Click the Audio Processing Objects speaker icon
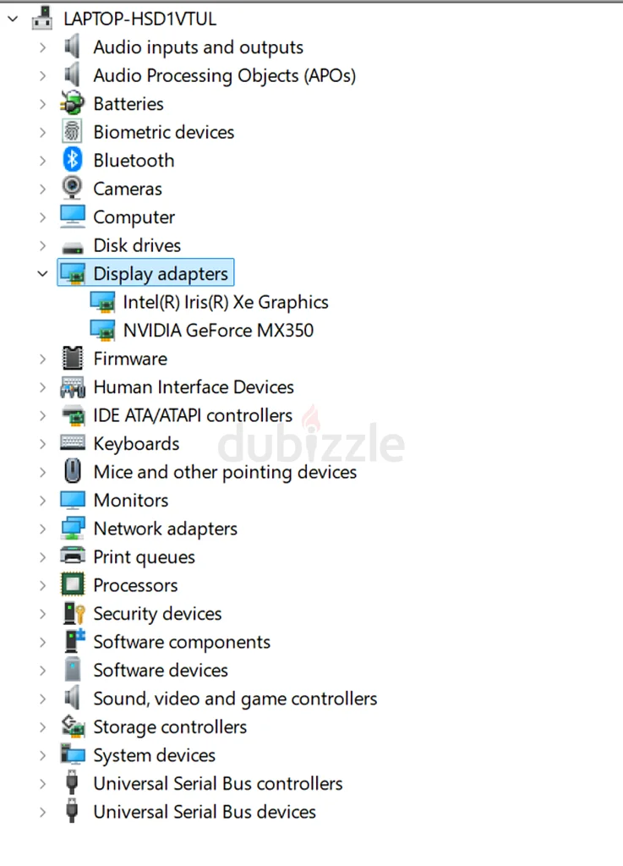Image resolution: width=623 pixels, height=866 pixels. tap(73, 75)
